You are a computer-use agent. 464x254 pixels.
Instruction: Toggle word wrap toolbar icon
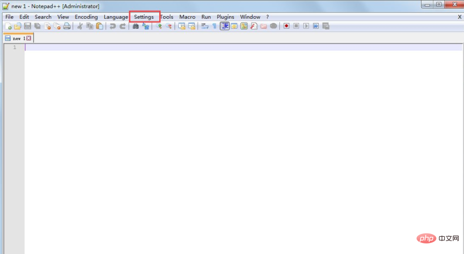point(205,26)
